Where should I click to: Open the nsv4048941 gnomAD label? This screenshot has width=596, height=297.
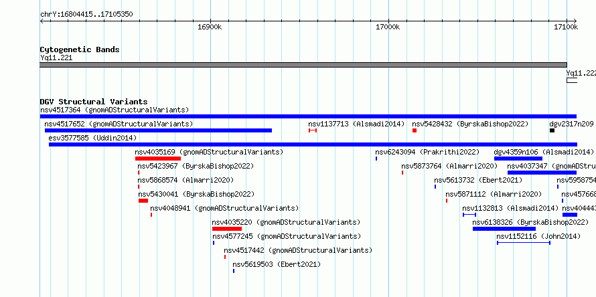224,208
